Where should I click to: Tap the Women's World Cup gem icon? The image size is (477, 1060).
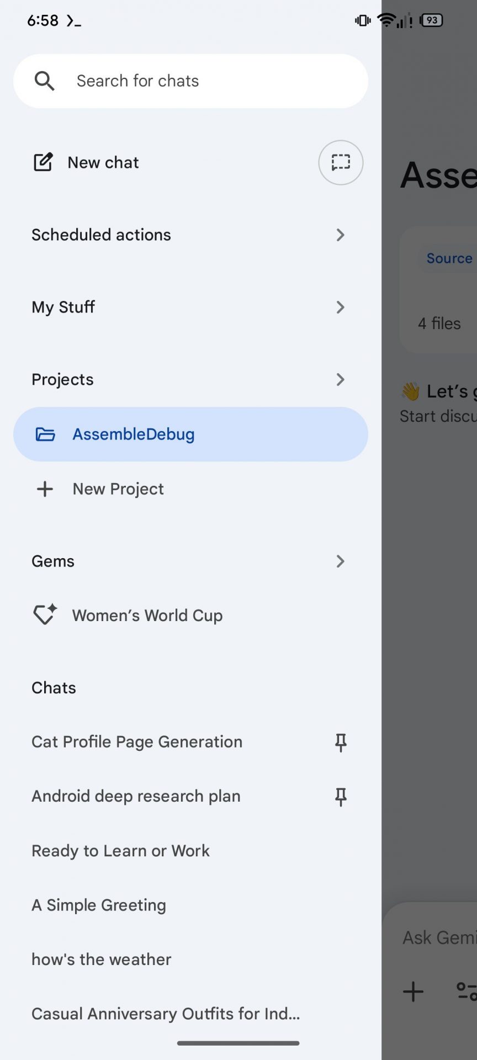(45, 614)
